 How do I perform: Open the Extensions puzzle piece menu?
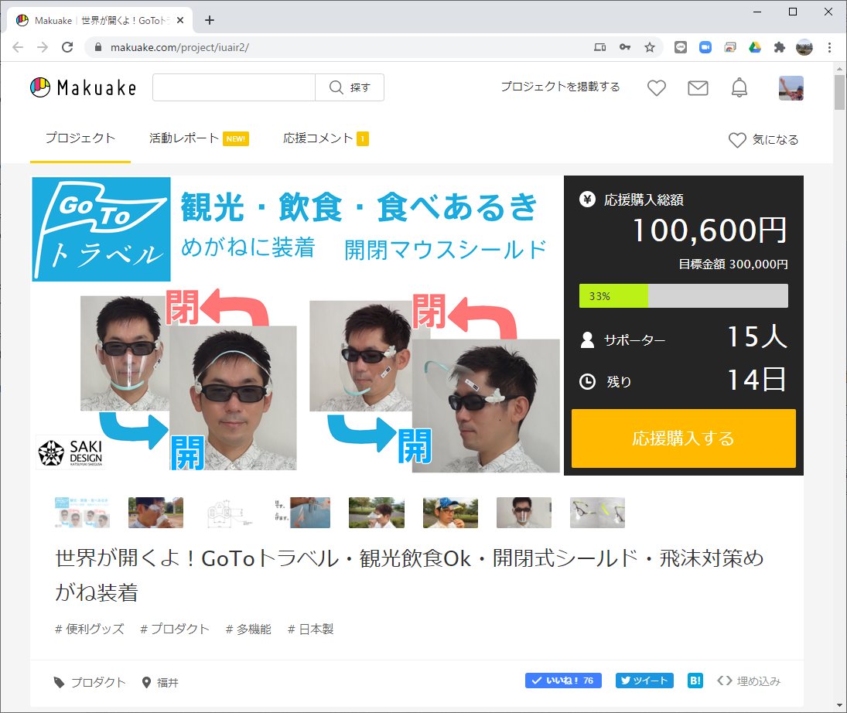coord(779,47)
